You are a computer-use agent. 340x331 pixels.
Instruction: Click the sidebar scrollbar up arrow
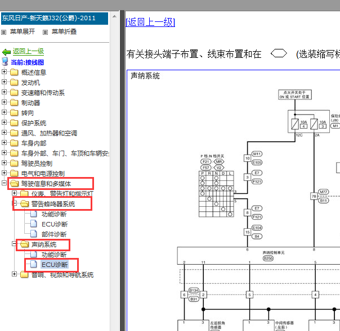pos(114,16)
